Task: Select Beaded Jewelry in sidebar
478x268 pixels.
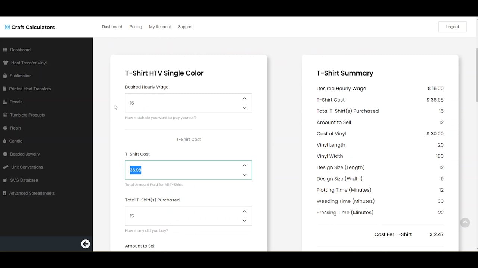Action: coord(25,154)
